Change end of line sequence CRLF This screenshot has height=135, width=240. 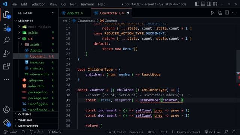[164, 132]
